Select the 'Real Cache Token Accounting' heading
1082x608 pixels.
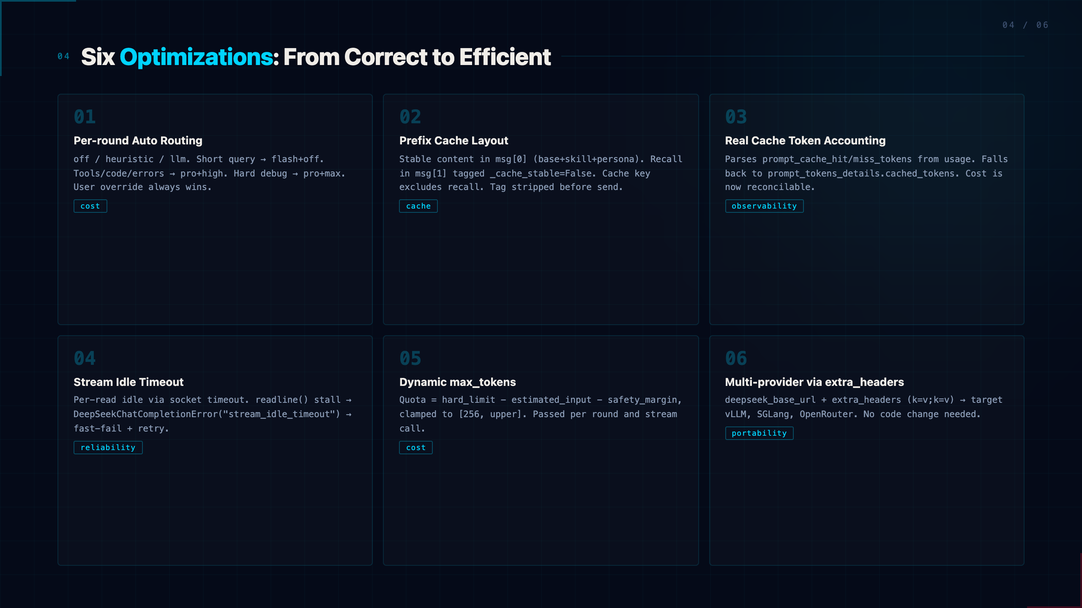[805, 140]
